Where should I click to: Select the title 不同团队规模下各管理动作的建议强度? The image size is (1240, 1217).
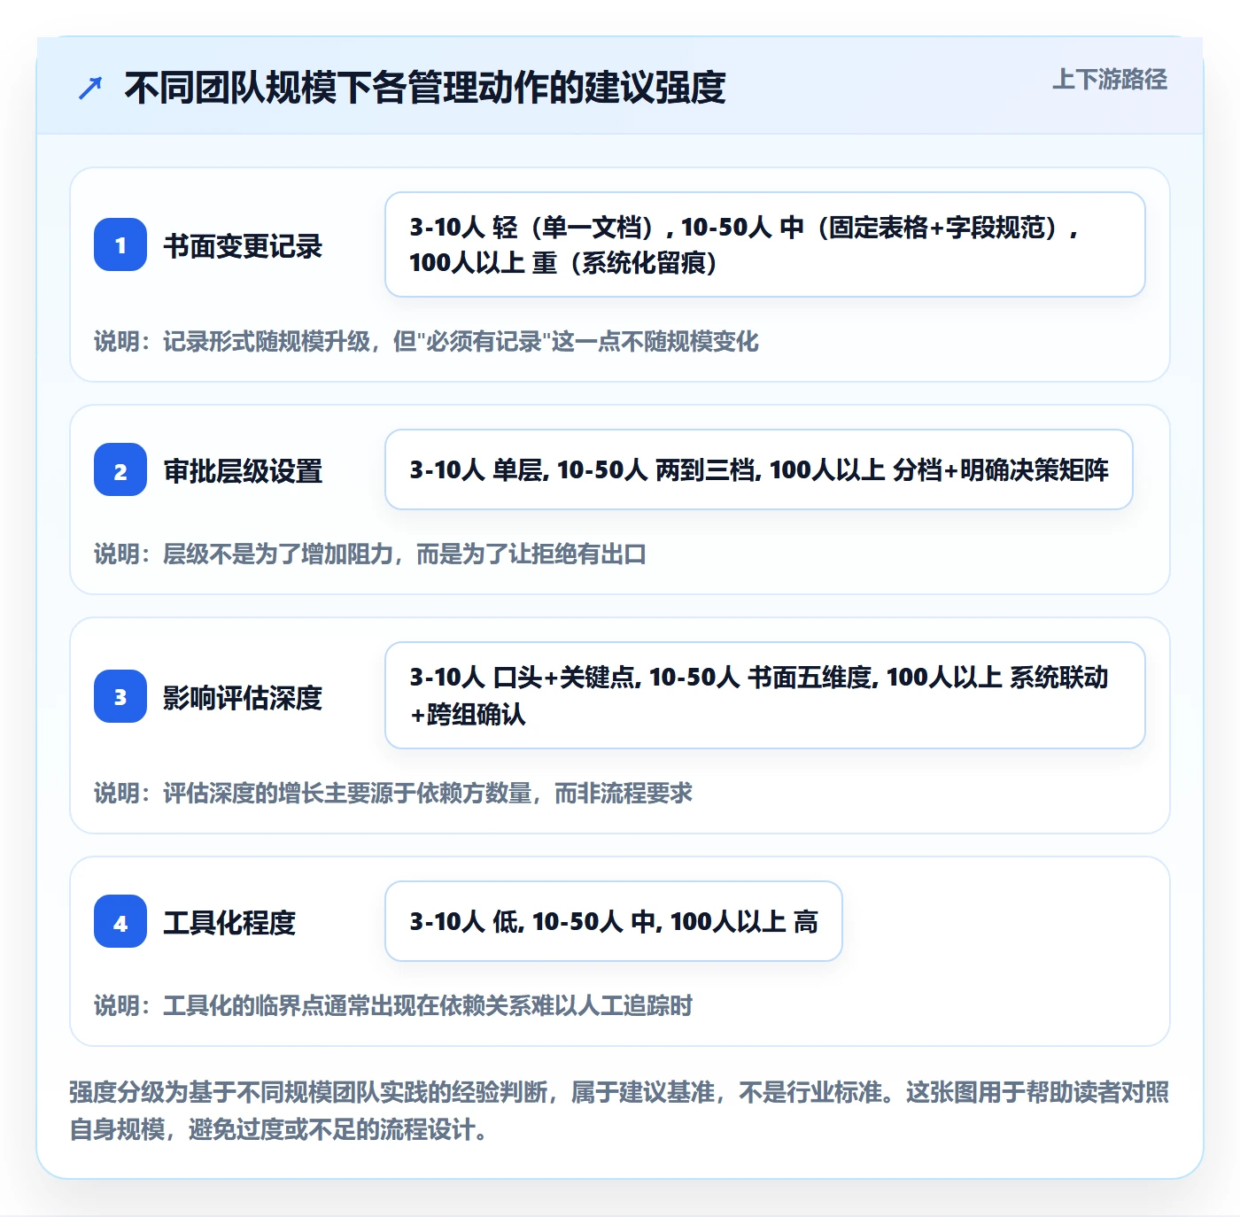[425, 88]
